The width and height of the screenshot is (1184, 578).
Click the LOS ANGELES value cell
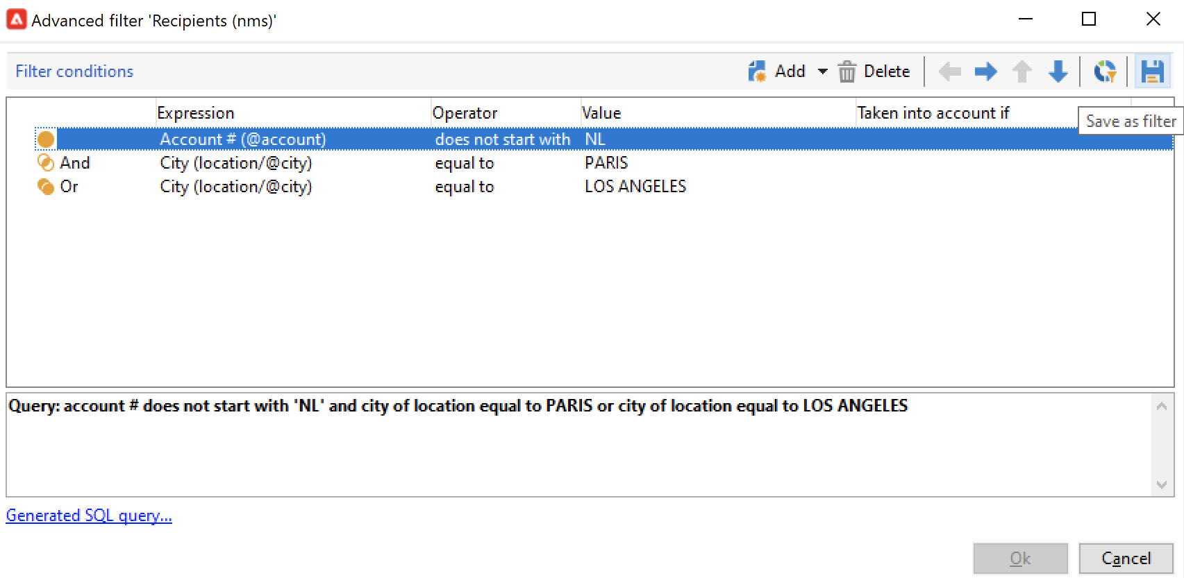click(x=635, y=187)
